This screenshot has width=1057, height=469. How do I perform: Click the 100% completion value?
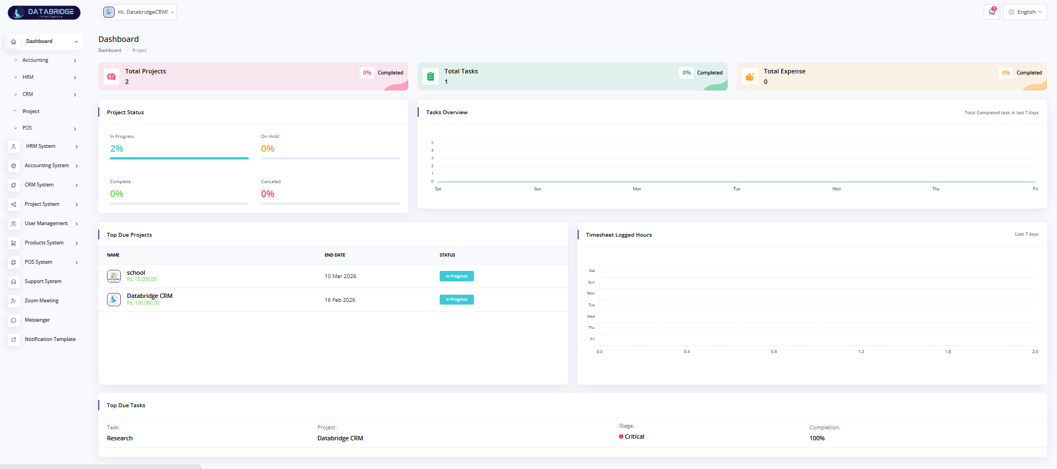(x=817, y=438)
